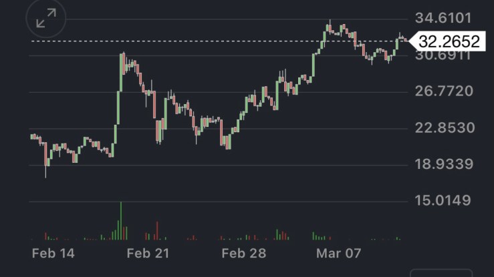Click the tallest green volume bar
The image size is (494, 277).
(121, 220)
